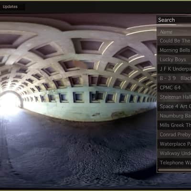This screenshot has width=191, height=191.
Task: Select the 'Telephone Wa' preset row
Action: [174, 163]
